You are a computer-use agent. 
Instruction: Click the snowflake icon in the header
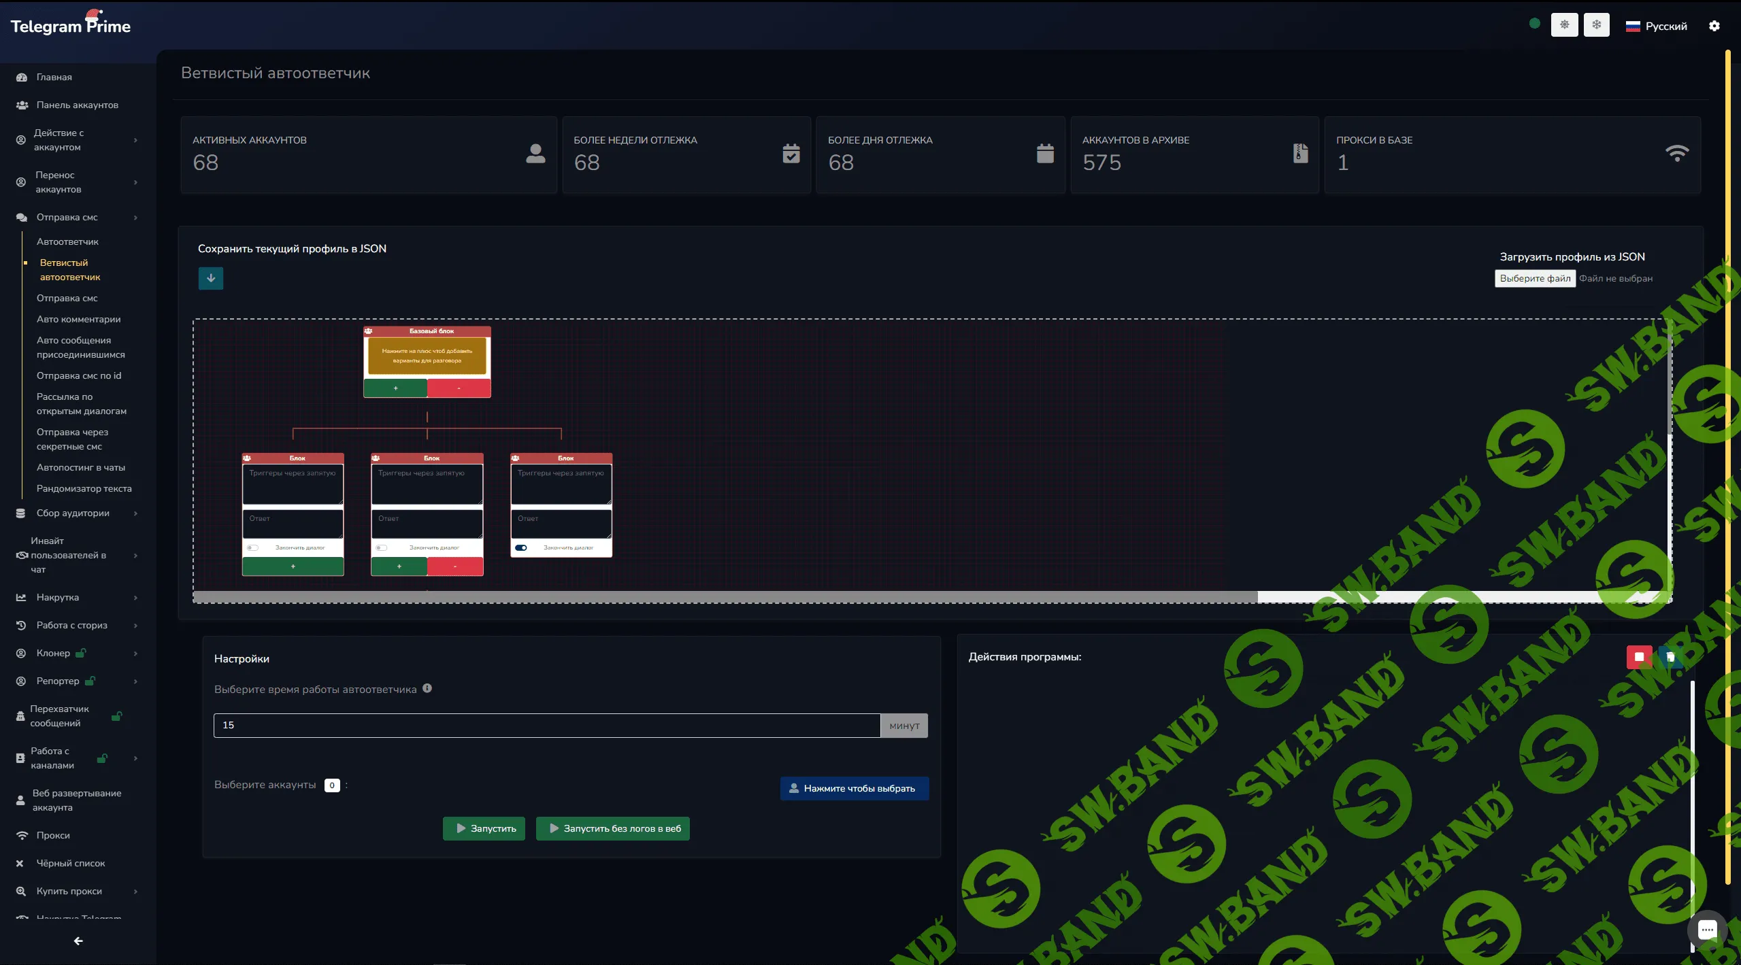[x=1596, y=25]
